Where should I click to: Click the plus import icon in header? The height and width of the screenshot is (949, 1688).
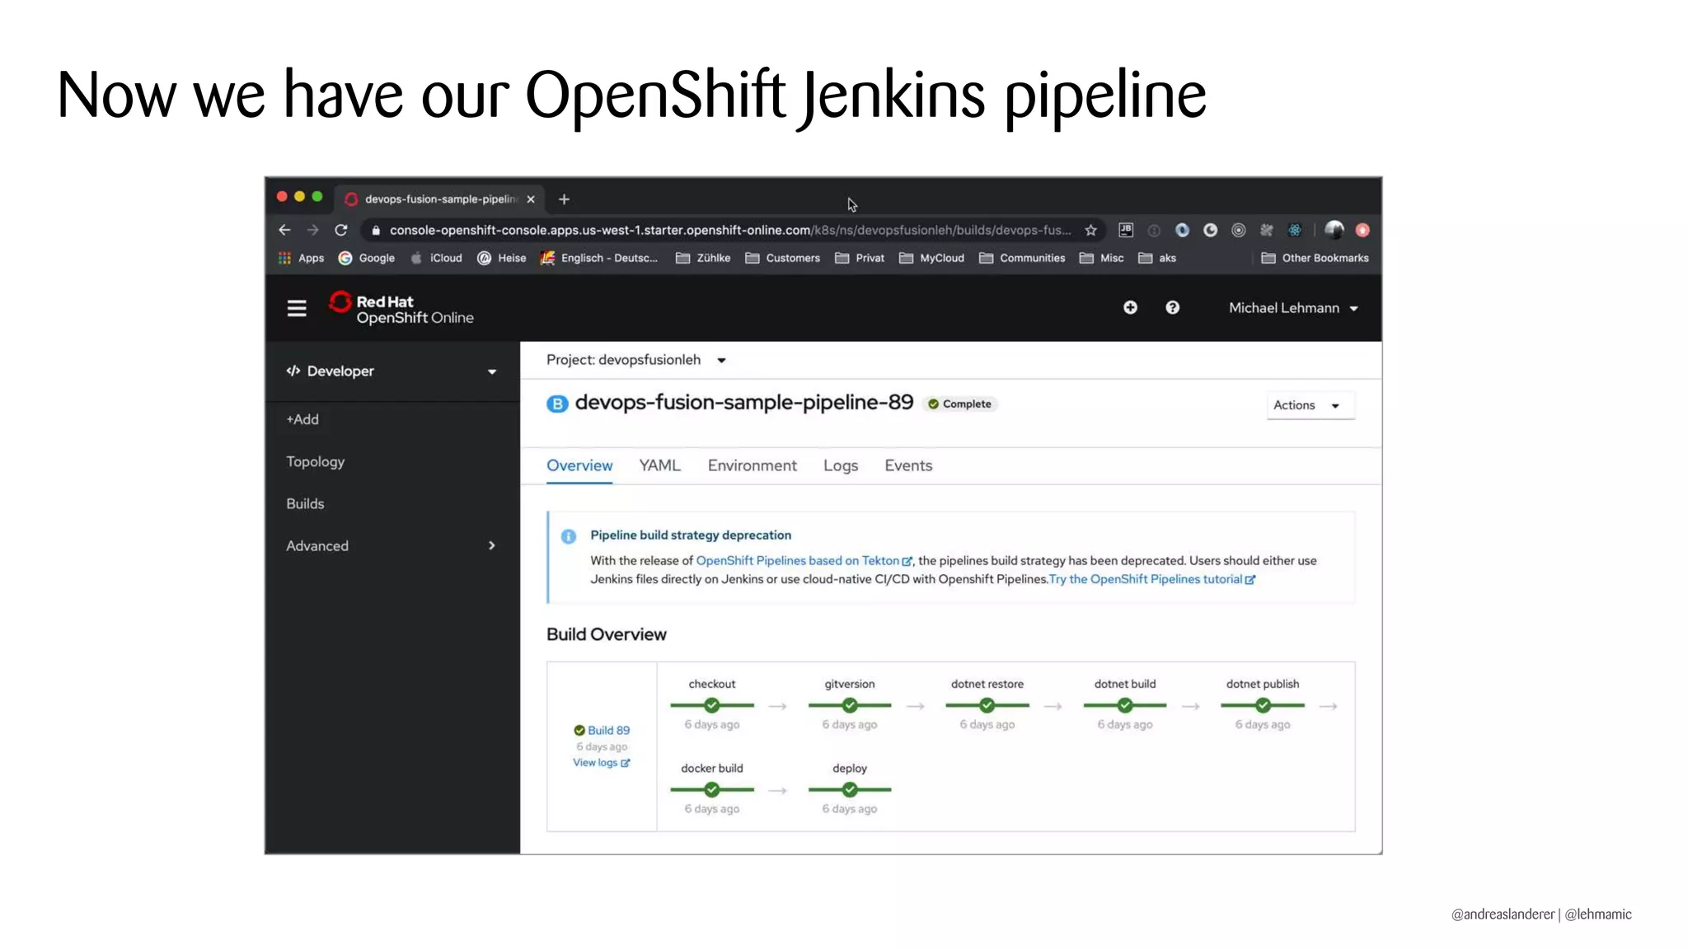tap(1130, 307)
